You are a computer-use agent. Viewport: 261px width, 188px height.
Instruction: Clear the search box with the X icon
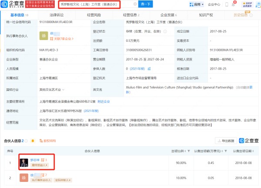(x=135, y=4)
